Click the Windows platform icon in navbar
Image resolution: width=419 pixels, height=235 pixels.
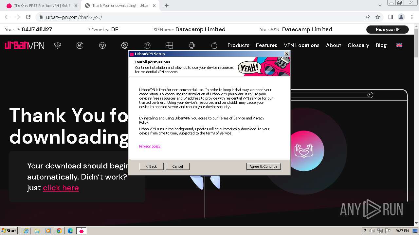pos(169,45)
